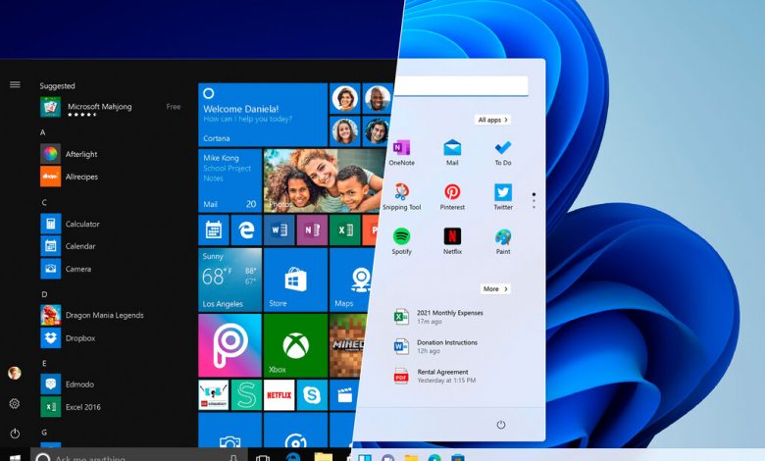Open the Store tile
765x461 pixels.
[295, 280]
